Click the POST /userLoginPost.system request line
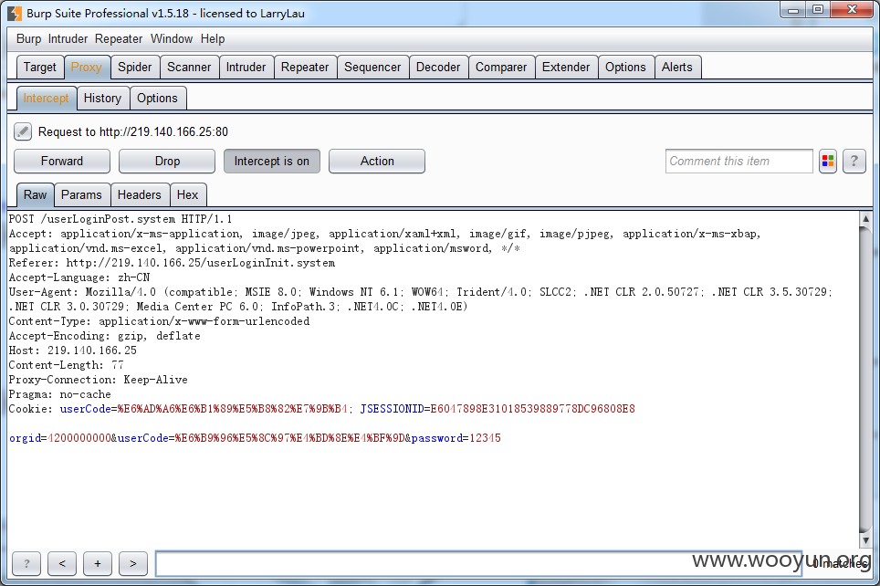Image resolution: width=880 pixels, height=586 pixels. pyautogui.click(x=120, y=219)
